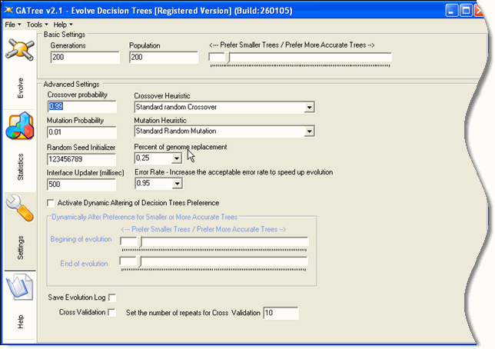
Task: Open the Tools menu
Action: click(37, 25)
